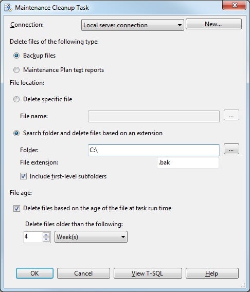
Task: Click into the Folder path field
Action: coord(154,150)
